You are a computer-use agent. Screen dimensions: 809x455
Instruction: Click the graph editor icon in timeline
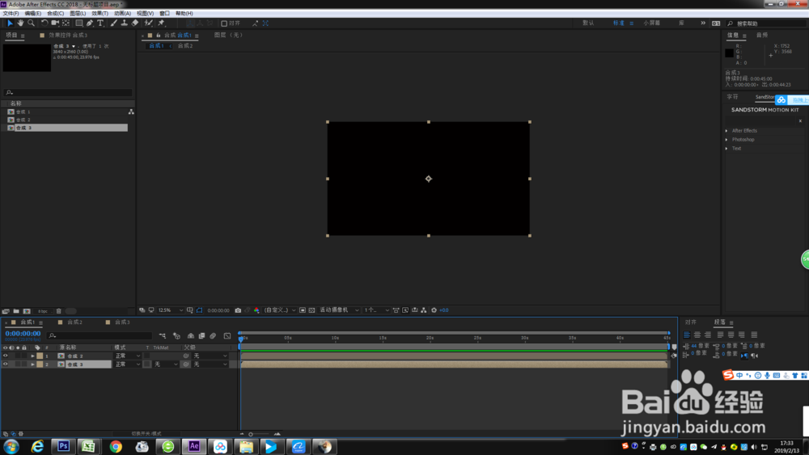(227, 336)
